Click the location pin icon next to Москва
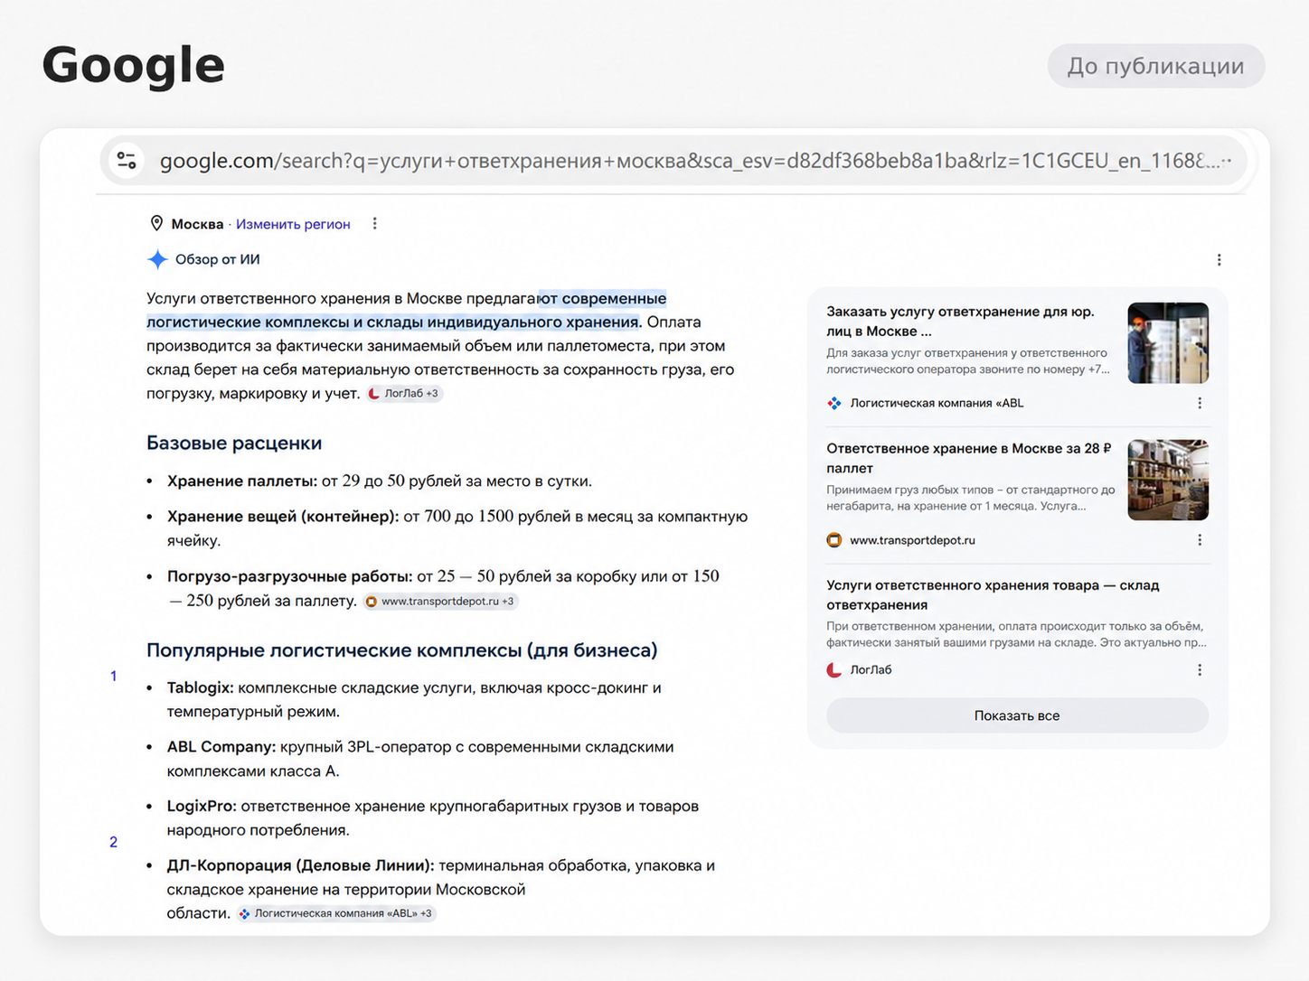 point(156,223)
